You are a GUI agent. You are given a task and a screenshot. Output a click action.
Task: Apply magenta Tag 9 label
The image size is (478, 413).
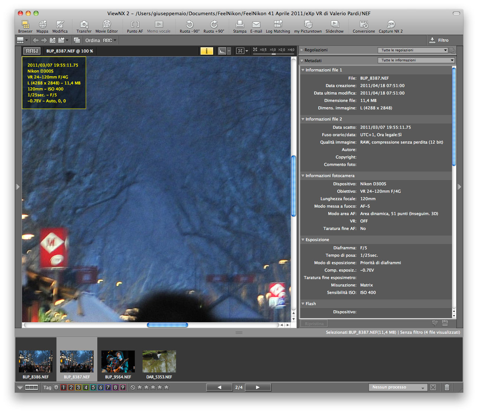click(x=123, y=387)
